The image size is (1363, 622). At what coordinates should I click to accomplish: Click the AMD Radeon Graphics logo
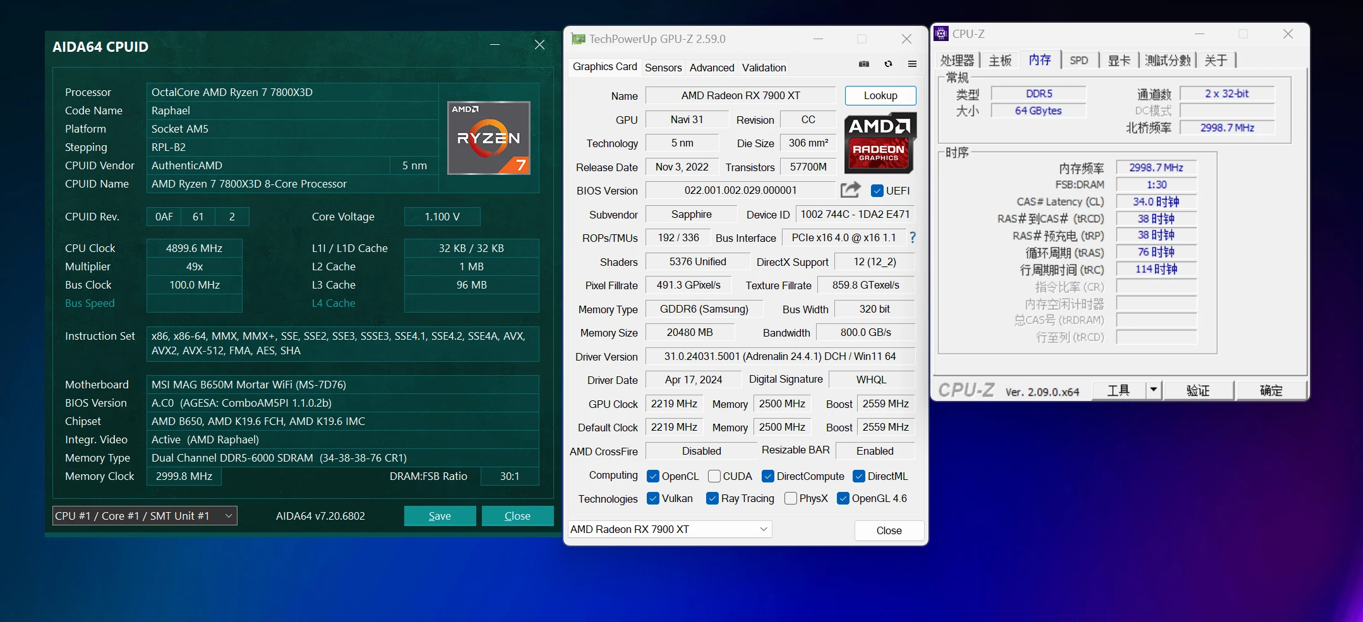click(x=880, y=143)
